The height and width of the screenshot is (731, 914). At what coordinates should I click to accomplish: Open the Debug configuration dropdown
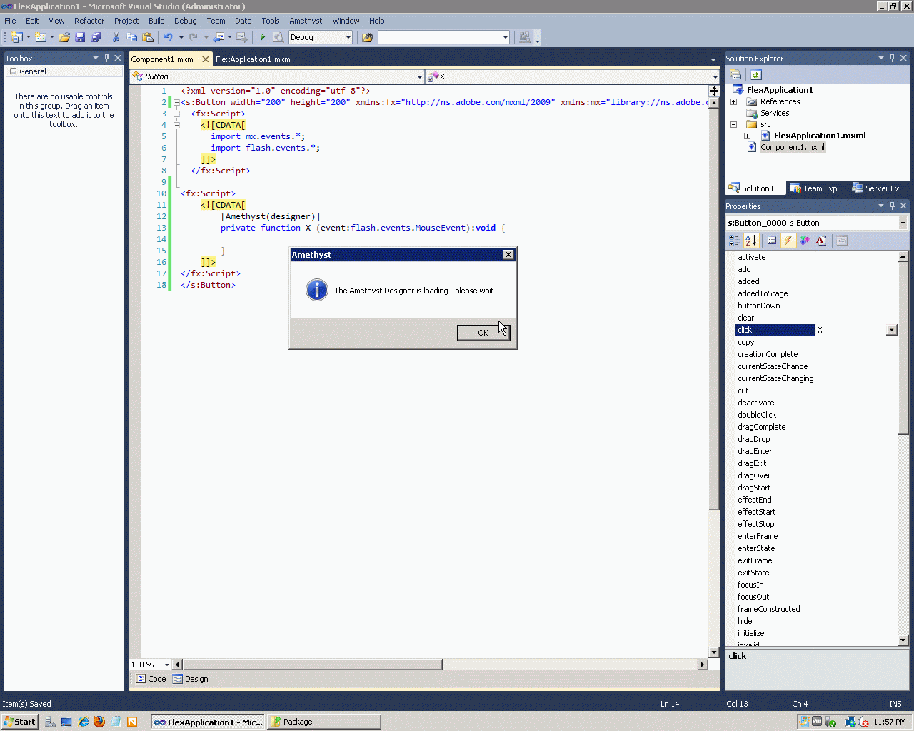coord(348,37)
